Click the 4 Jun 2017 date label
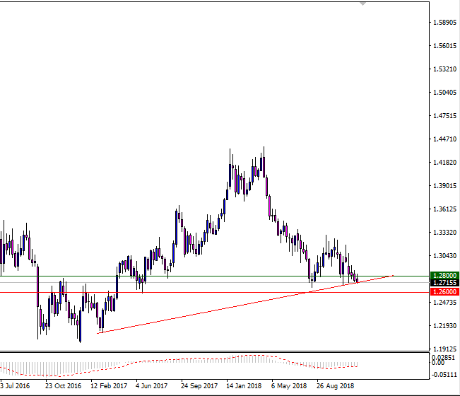The height and width of the screenshot is (396, 460). (x=151, y=385)
